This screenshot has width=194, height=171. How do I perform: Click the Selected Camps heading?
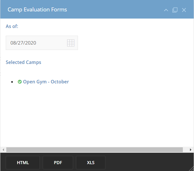(x=23, y=63)
